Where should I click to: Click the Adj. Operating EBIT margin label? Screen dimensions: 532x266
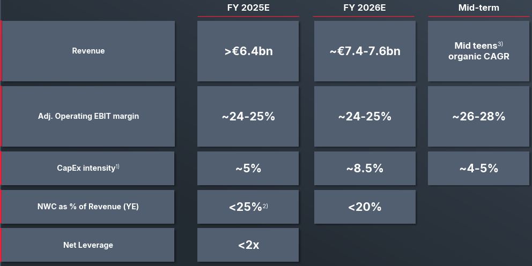[88, 116]
